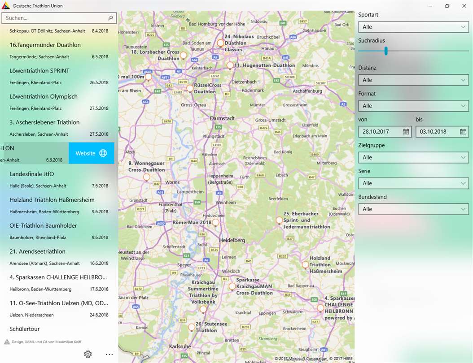
Task: Select Löwentriathlon SPRINT event
Action: point(59,76)
